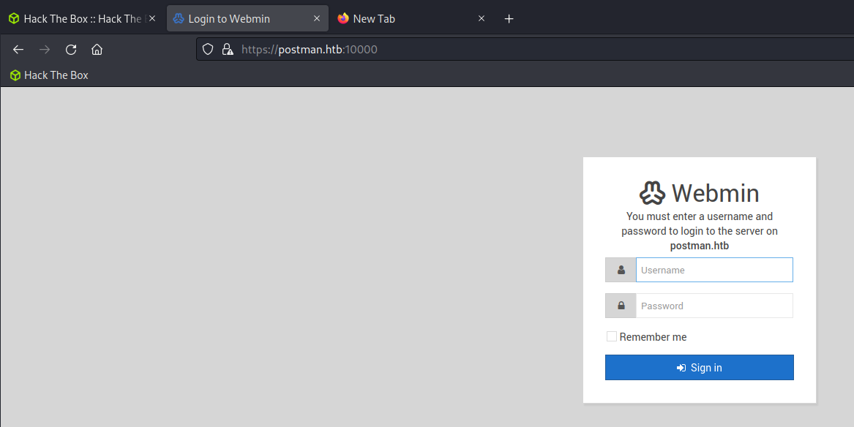Click the tracking protection shield icon

(x=208, y=50)
